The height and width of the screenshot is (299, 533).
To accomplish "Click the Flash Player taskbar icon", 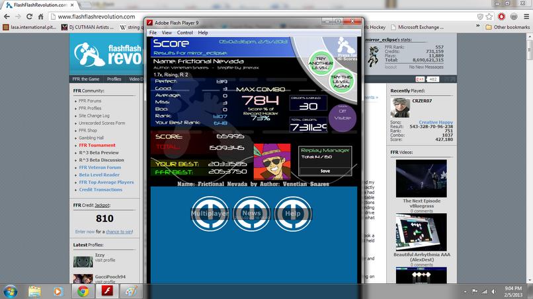I will pyautogui.click(x=106, y=291).
